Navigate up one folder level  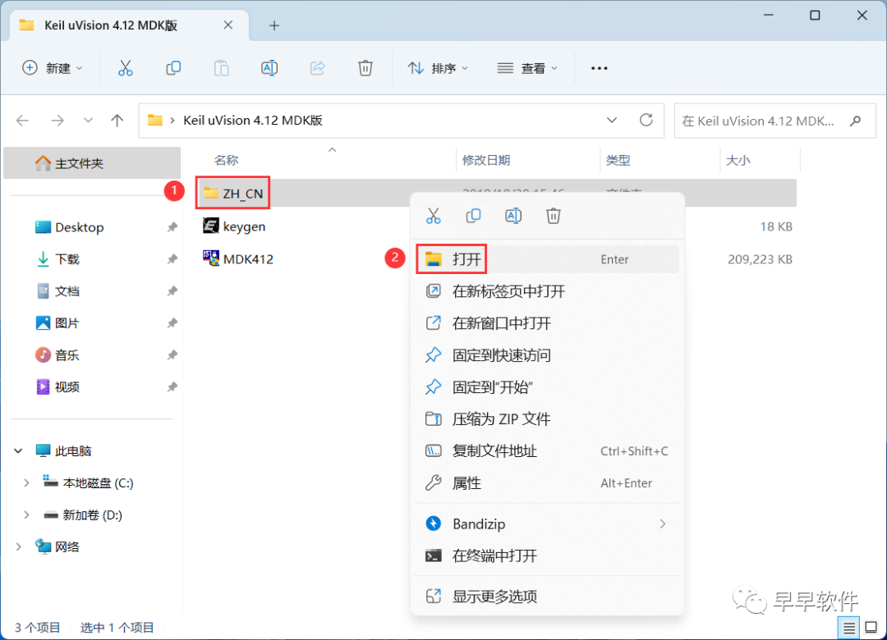point(117,120)
